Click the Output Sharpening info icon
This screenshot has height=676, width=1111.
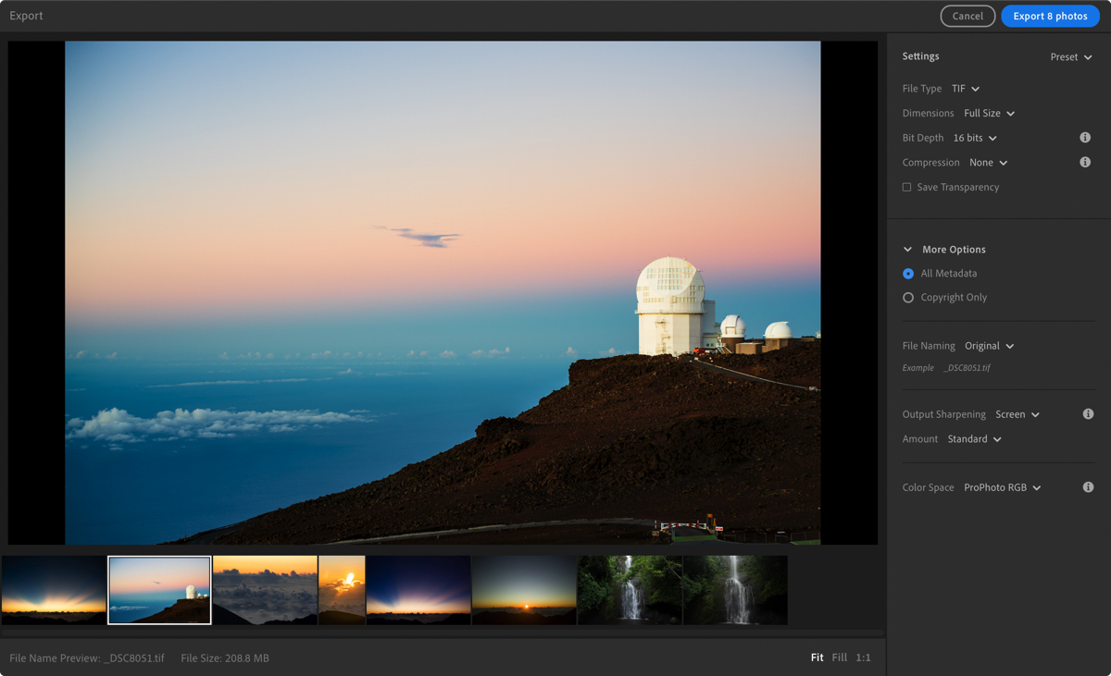(x=1089, y=414)
